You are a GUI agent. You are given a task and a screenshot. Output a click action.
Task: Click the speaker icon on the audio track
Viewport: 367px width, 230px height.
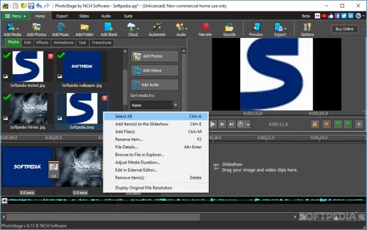point(4,201)
